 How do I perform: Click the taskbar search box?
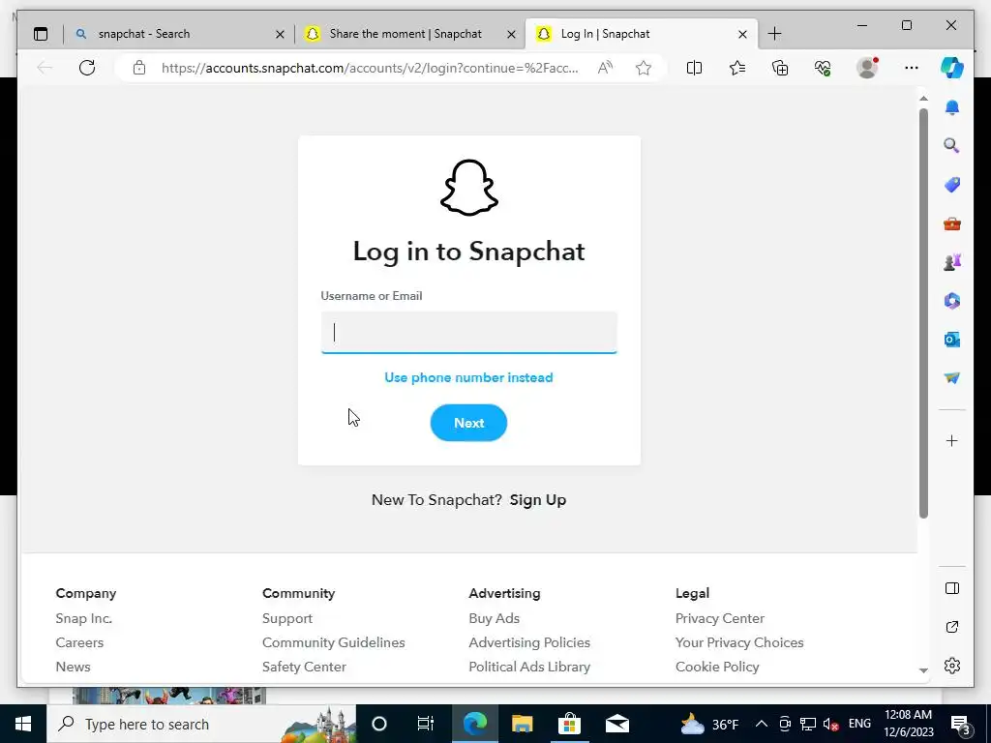[x=201, y=724]
